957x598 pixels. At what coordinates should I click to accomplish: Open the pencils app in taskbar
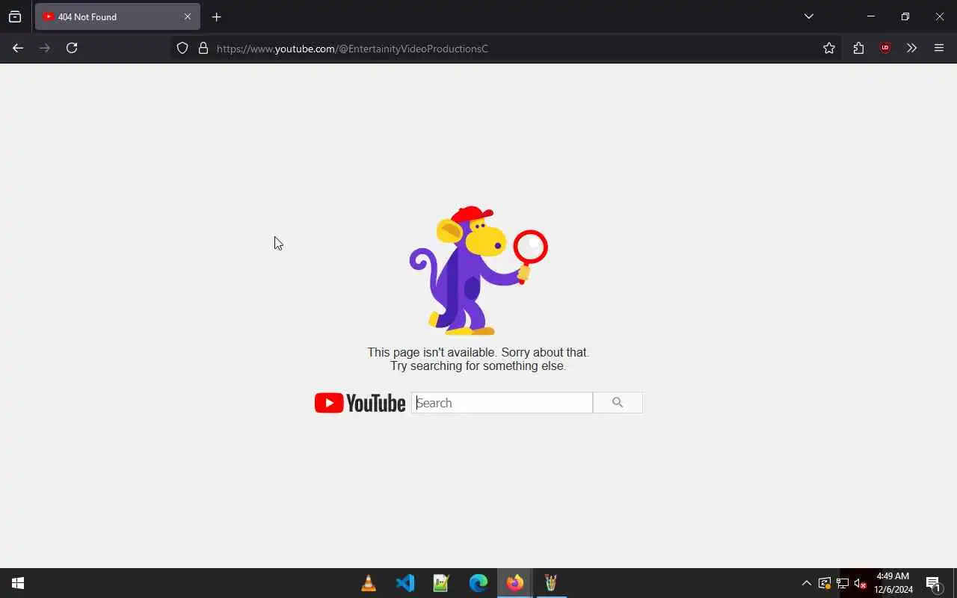coord(551,583)
